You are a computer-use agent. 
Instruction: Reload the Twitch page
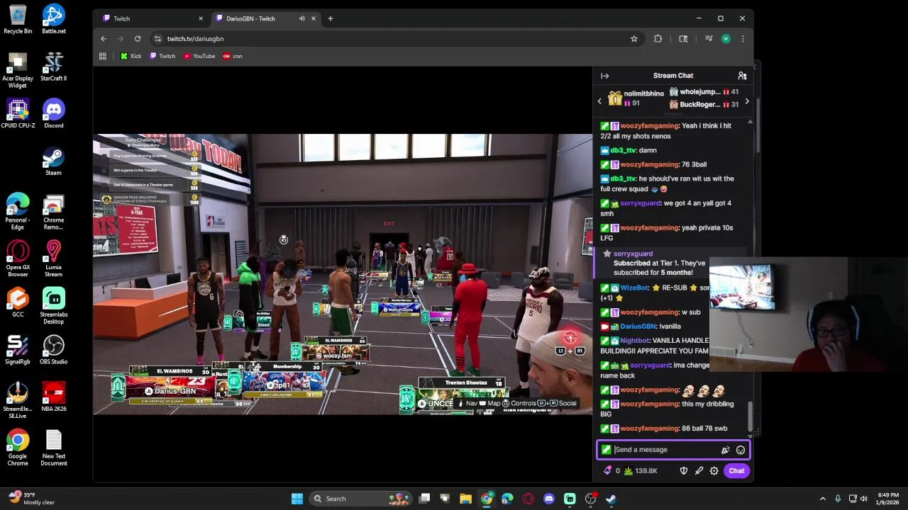click(138, 39)
